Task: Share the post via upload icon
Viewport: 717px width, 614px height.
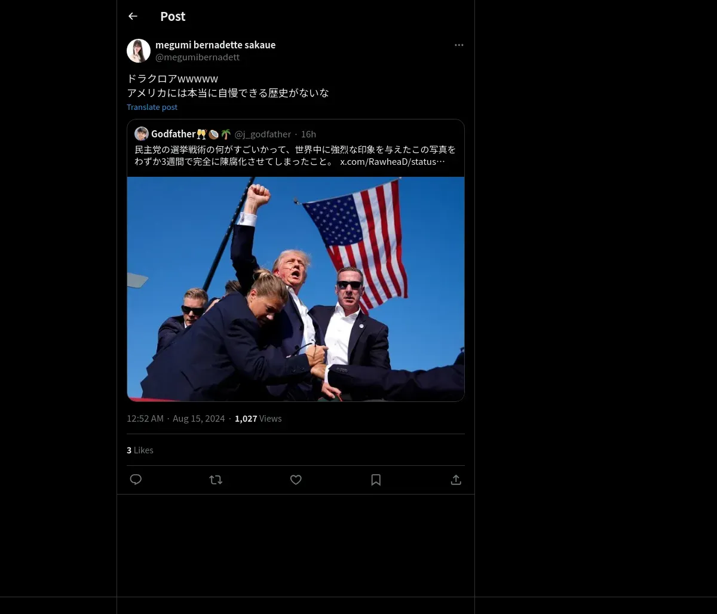Action: pyautogui.click(x=456, y=480)
